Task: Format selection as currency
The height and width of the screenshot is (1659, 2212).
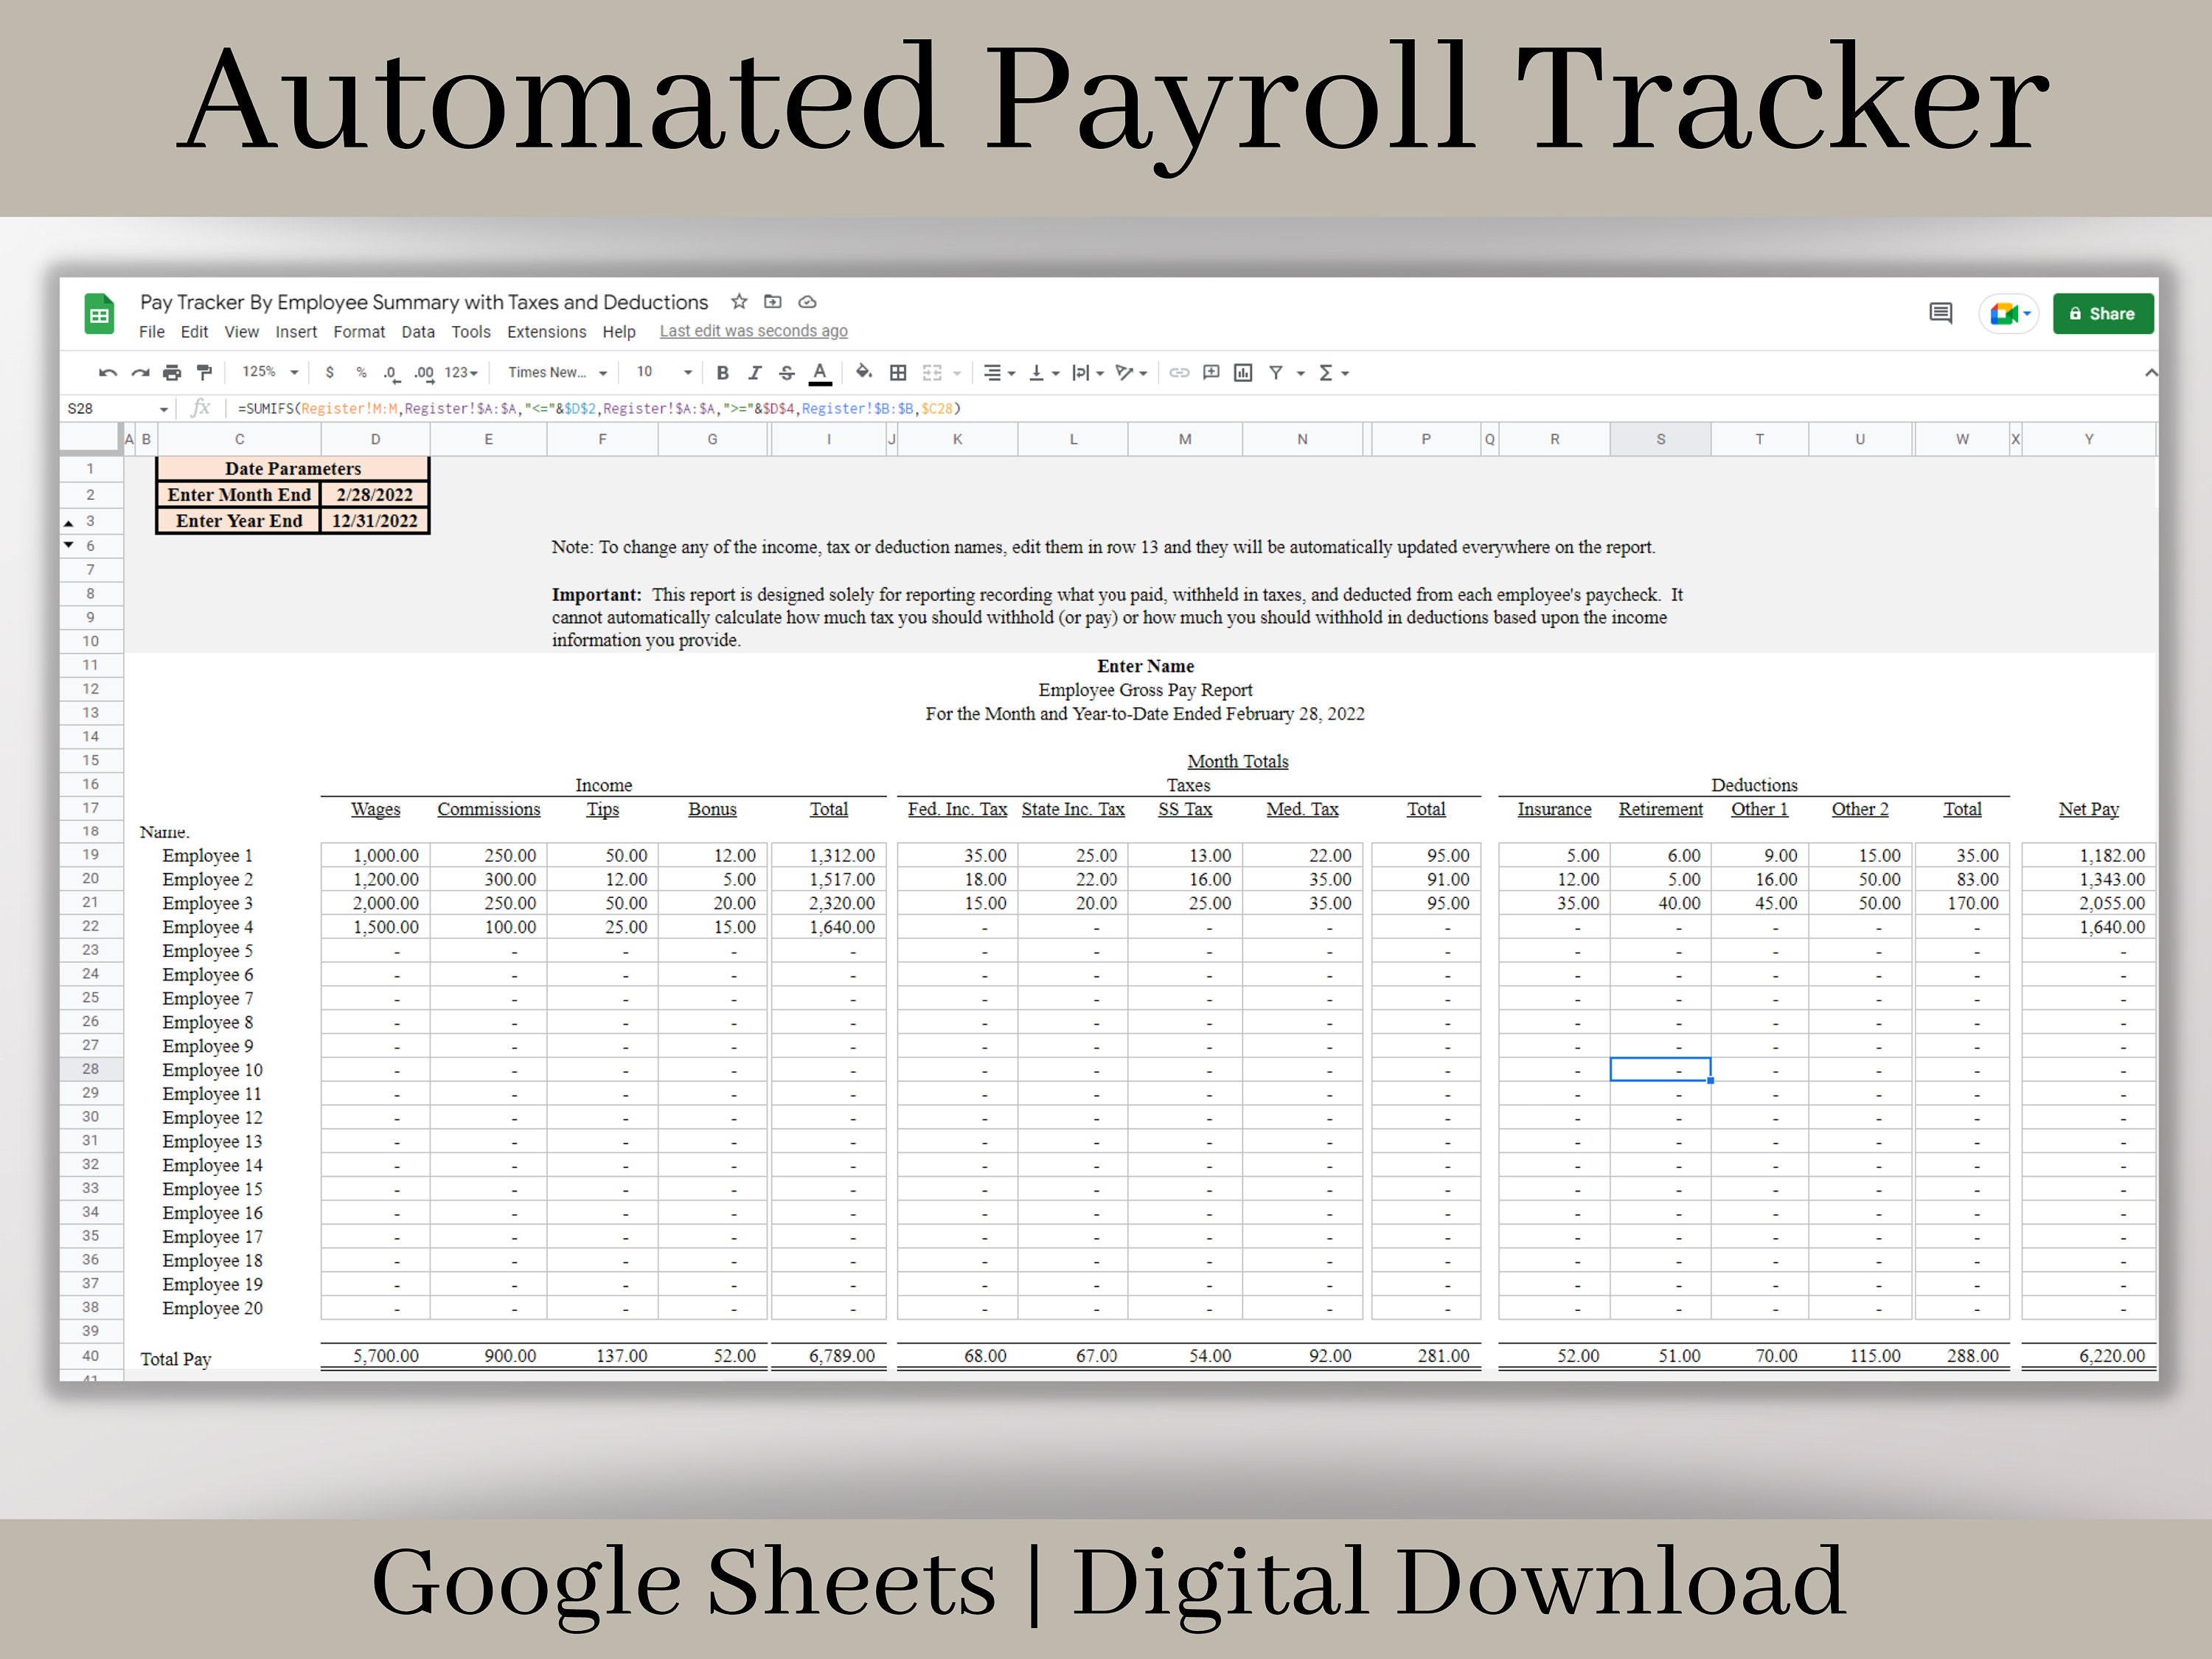Action: click(330, 373)
